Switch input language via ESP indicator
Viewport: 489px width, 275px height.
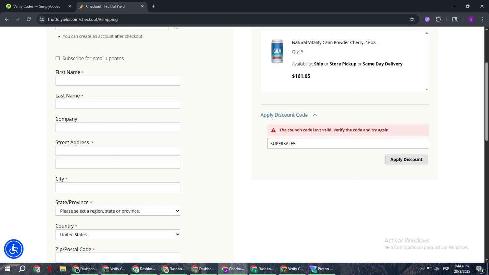point(446,269)
